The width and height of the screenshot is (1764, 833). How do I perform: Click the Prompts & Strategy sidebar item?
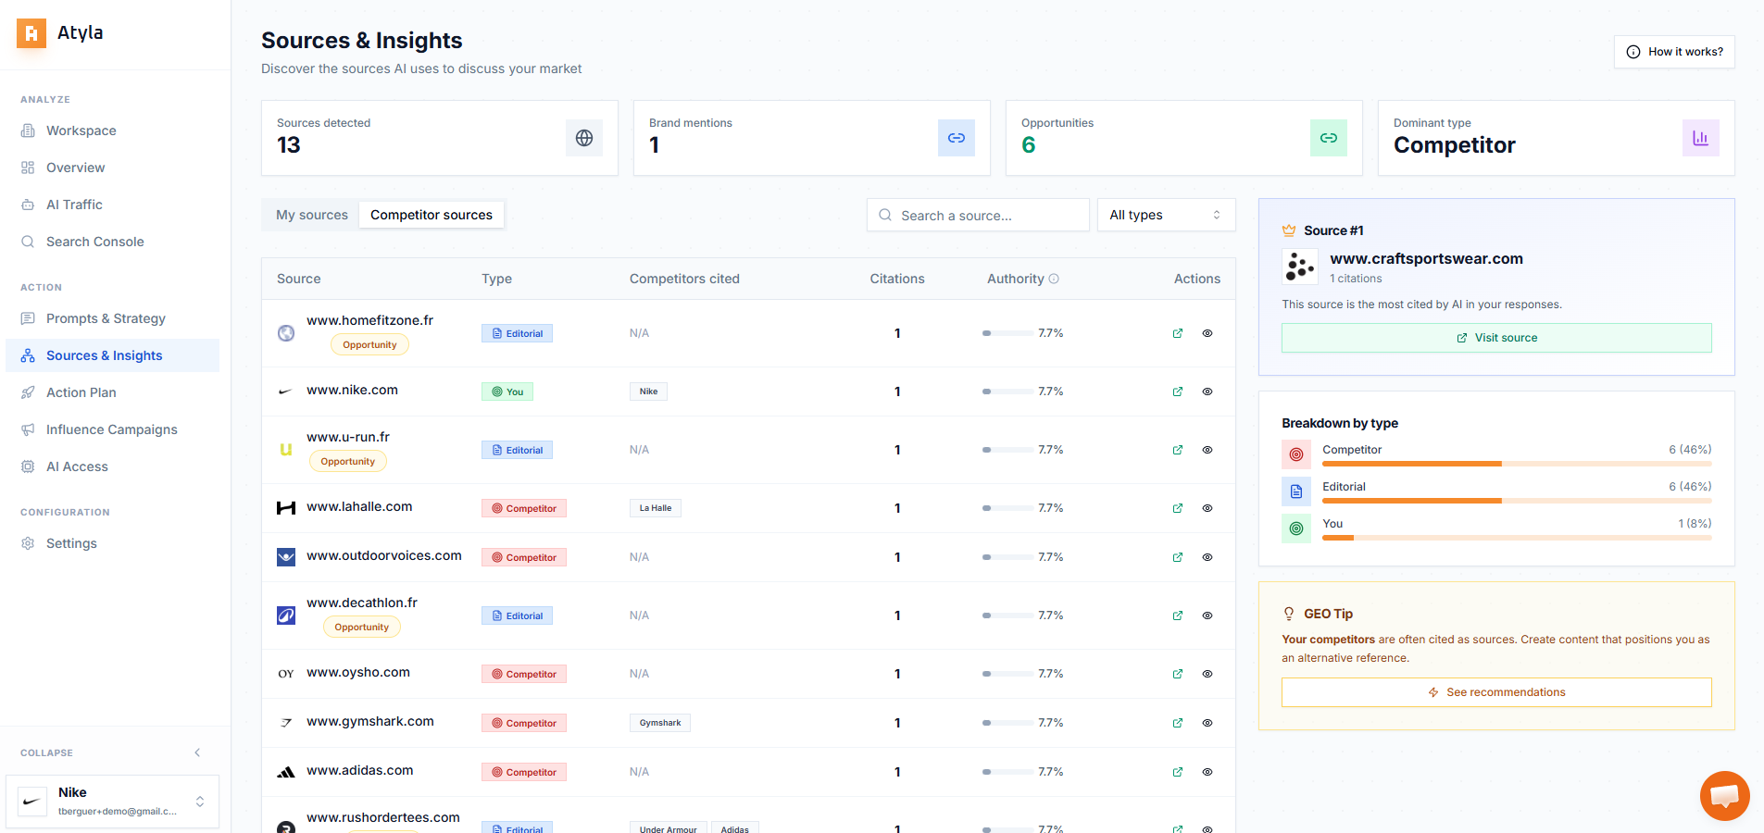[x=105, y=318]
